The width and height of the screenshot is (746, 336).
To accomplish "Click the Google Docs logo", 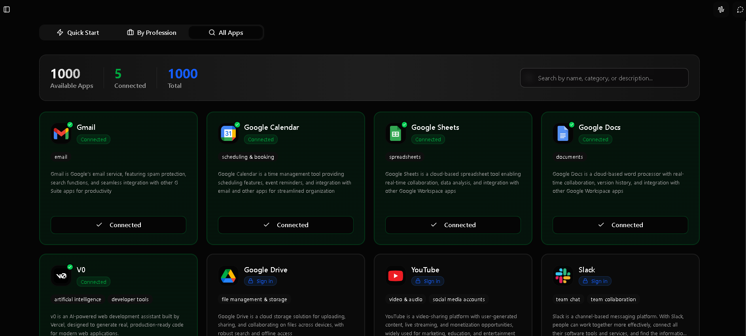I will [x=563, y=133].
